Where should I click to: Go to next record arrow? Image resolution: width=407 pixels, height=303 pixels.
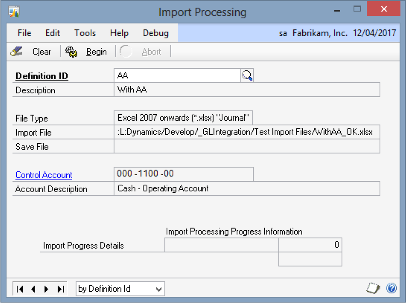[46, 289]
